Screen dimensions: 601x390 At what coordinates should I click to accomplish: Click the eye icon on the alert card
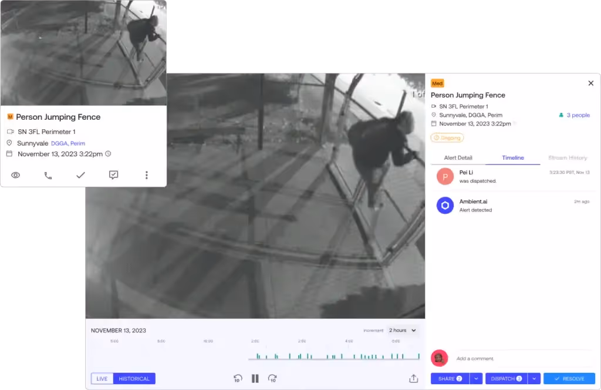[15, 175]
